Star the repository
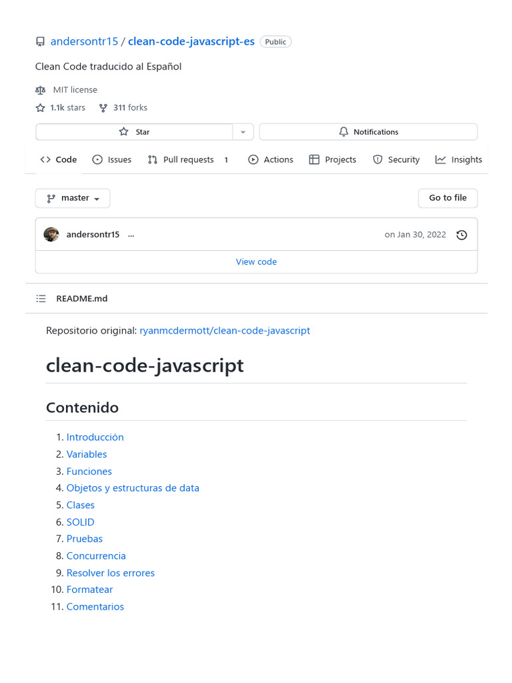The height and width of the screenshot is (683, 512). click(x=134, y=132)
